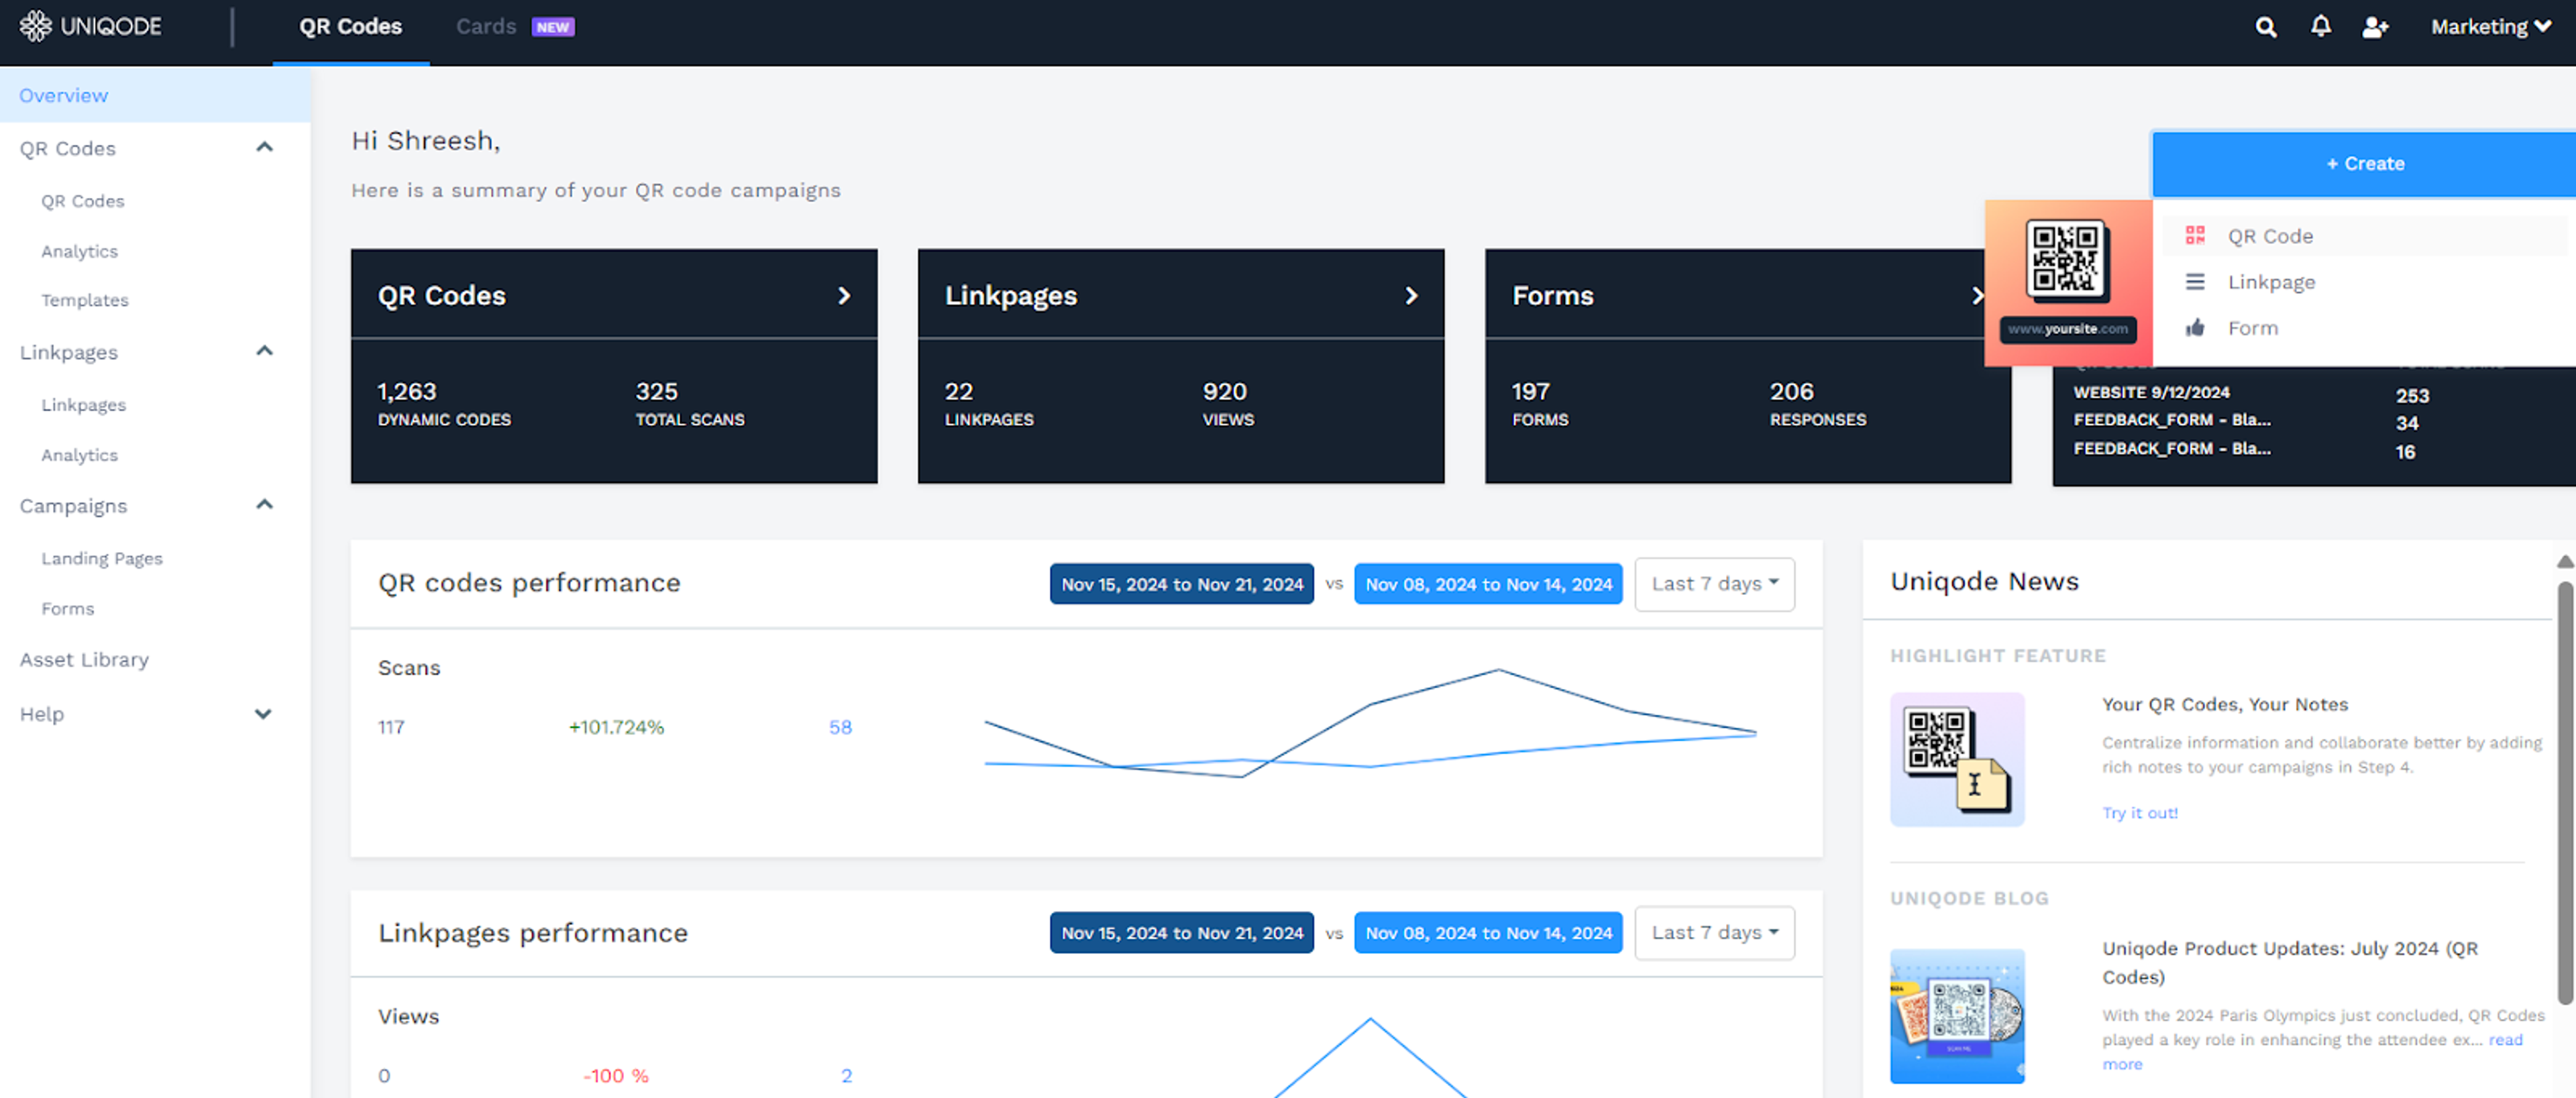Click the search magnifier icon
The height and width of the screenshot is (1098, 2576).
pos(2265,27)
